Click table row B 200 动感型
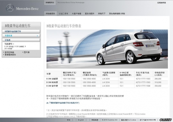The width and height of the screenshot is (173, 122). (106, 79)
